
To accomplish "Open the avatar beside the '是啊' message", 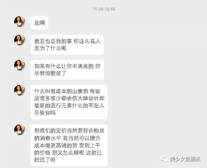I will click(20, 22).
